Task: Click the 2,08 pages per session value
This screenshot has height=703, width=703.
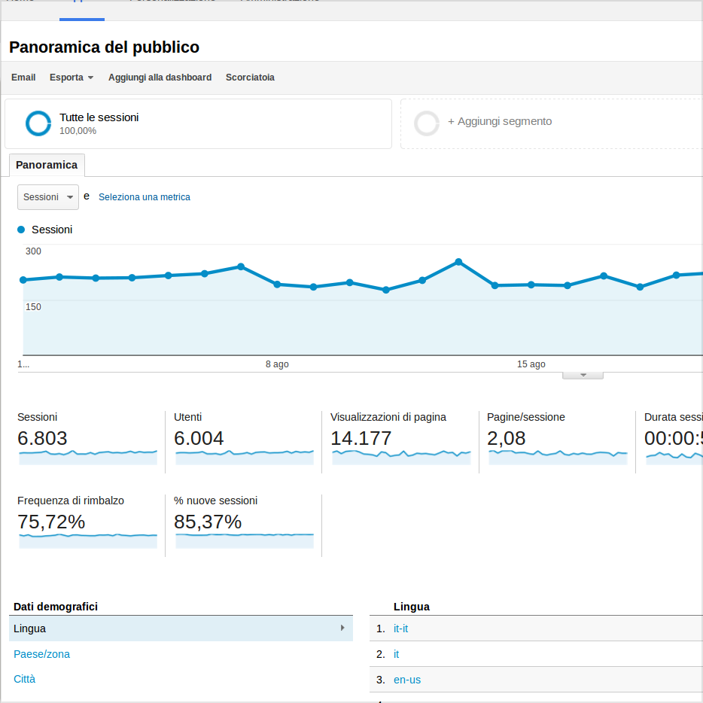Action: [x=507, y=438]
